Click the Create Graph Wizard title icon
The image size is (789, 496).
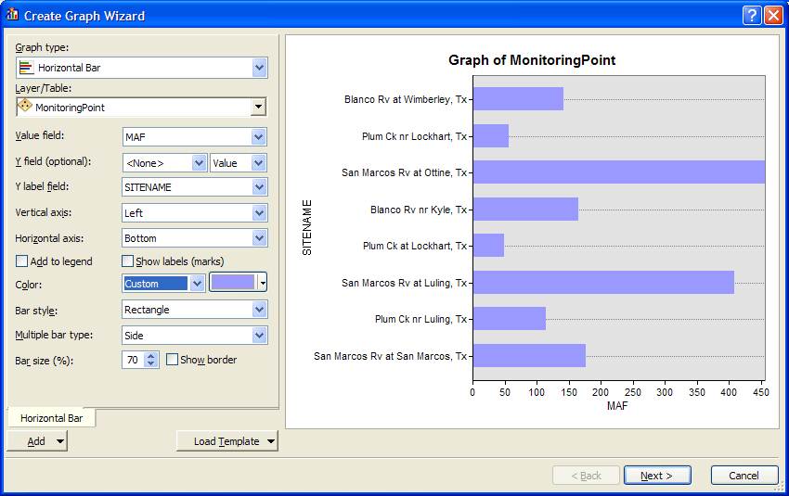pos(12,15)
